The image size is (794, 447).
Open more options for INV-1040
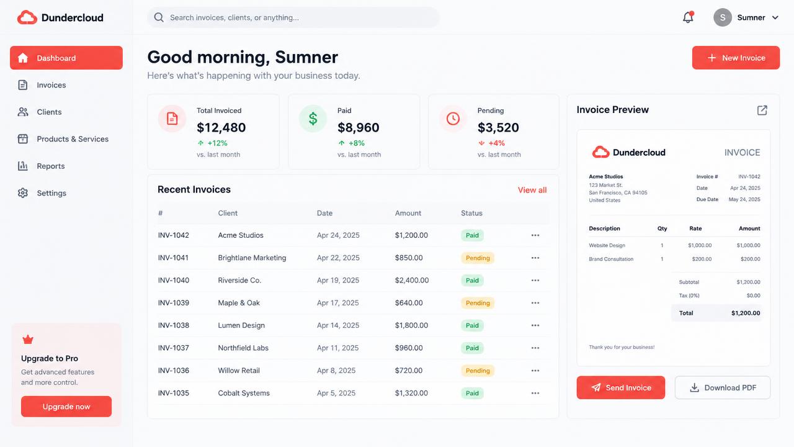(535, 281)
